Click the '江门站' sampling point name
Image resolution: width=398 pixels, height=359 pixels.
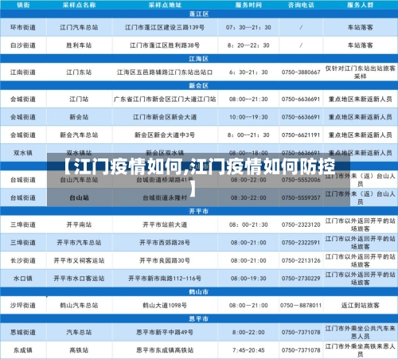tap(79, 99)
